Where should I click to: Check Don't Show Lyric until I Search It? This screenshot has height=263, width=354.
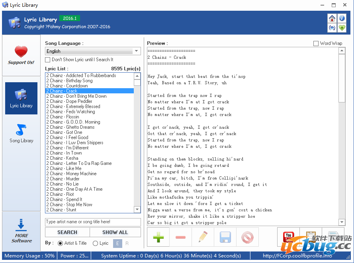48,60
